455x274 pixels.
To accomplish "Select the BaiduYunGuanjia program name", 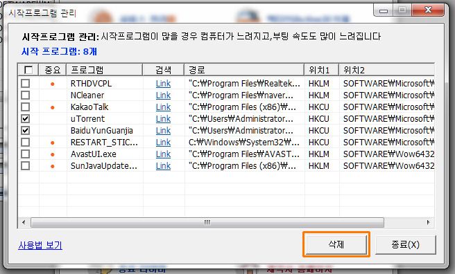I will click(102, 131).
